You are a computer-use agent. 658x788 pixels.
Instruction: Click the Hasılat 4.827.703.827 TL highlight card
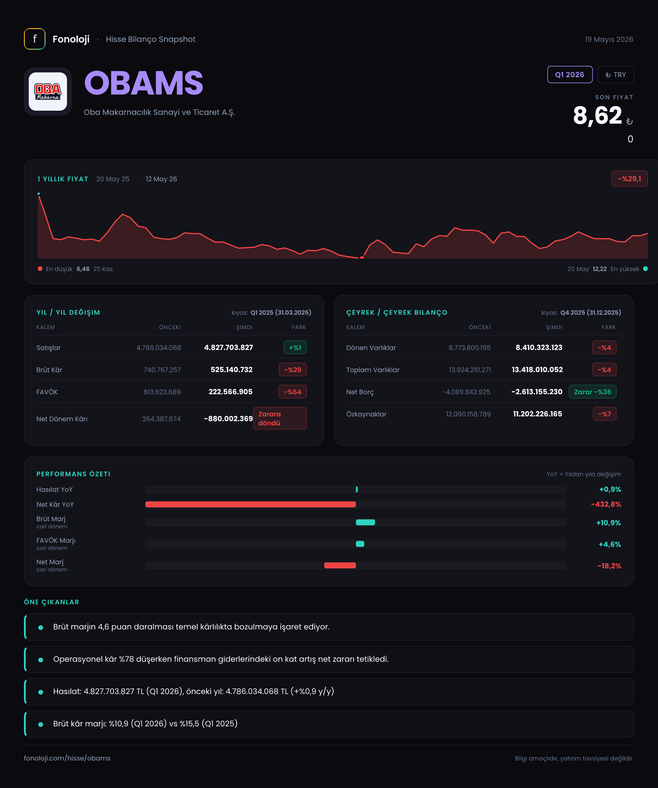329,692
